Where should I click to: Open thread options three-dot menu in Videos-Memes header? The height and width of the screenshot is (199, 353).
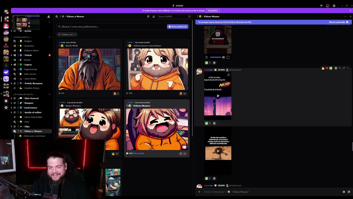point(345,17)
